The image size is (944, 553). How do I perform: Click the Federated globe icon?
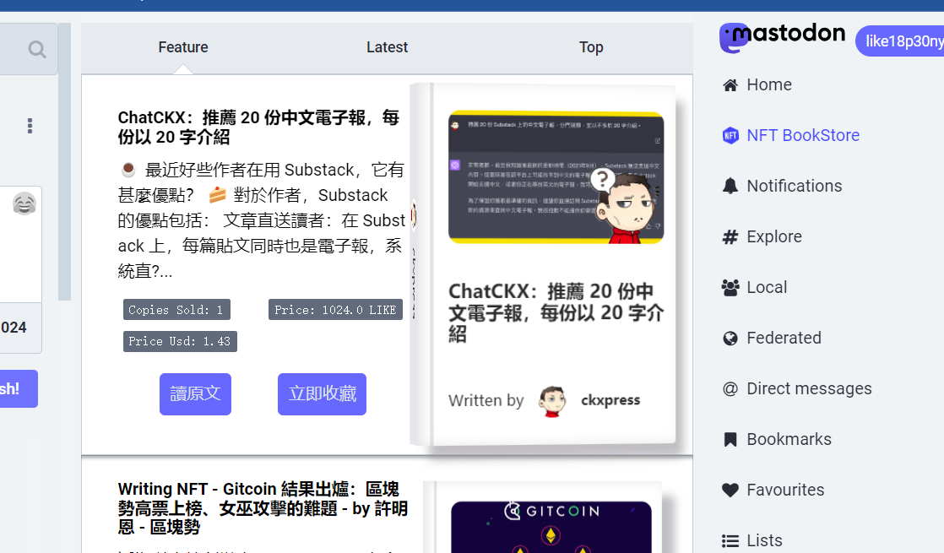[x=730, y=339]
